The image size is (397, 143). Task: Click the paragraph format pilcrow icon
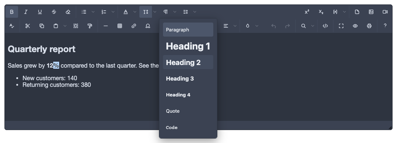tap(166, 12)
